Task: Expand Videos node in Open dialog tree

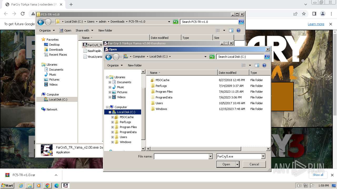Action: click(x=110, y=97)
